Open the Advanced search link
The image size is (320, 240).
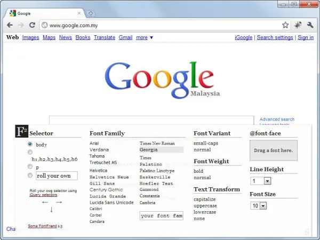(277, 119)
